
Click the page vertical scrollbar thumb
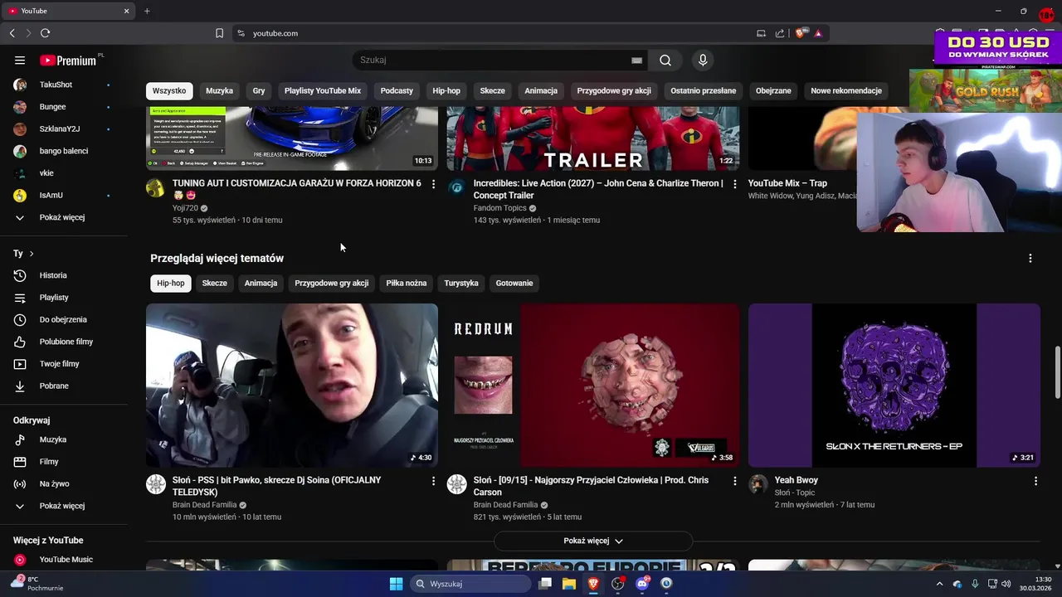tap(1057, 373)
